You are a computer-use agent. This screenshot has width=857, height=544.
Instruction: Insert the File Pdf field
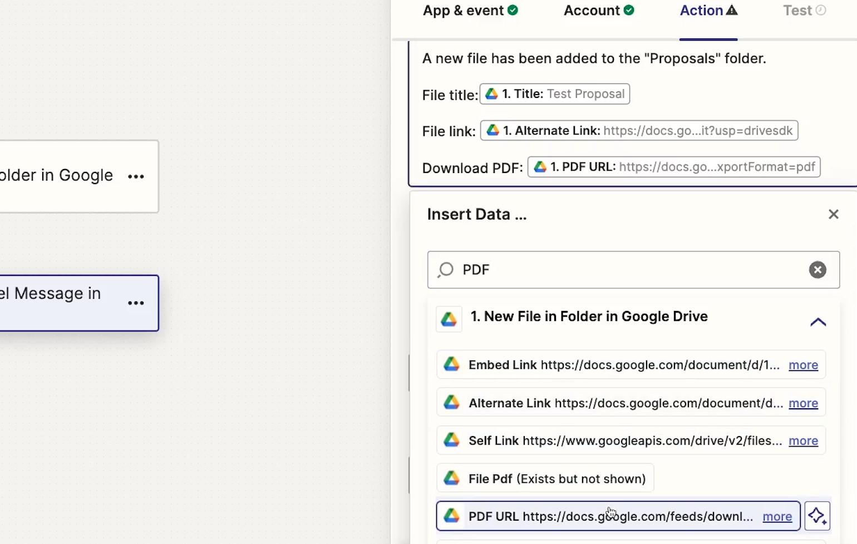[x=545, y=478]
